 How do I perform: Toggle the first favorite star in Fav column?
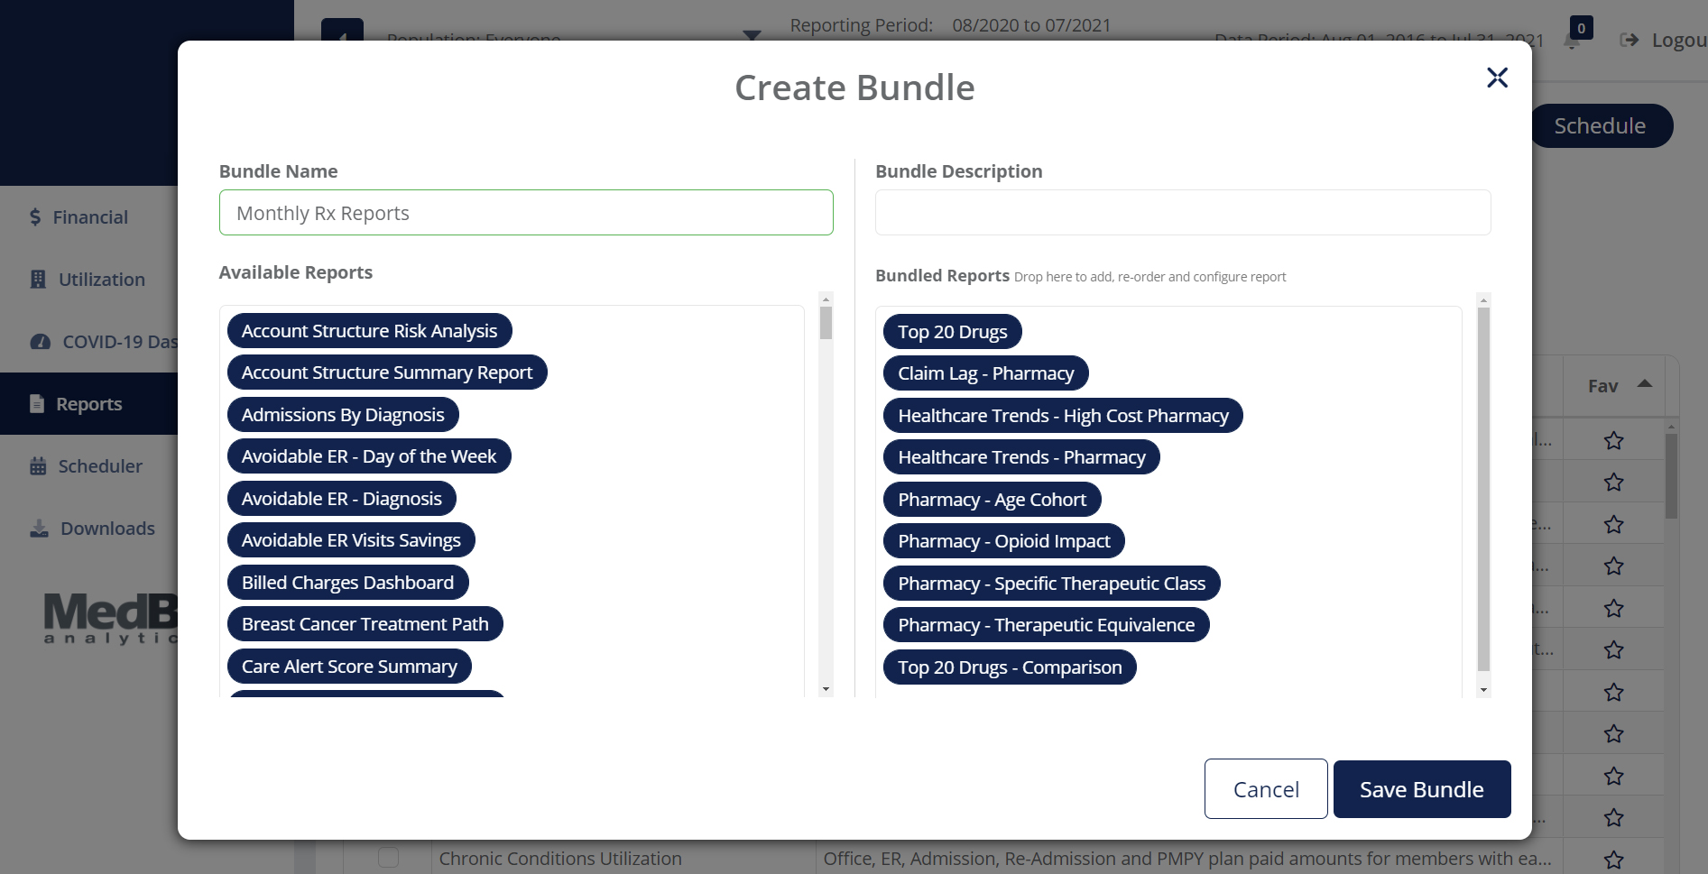tap(1613, 441)
